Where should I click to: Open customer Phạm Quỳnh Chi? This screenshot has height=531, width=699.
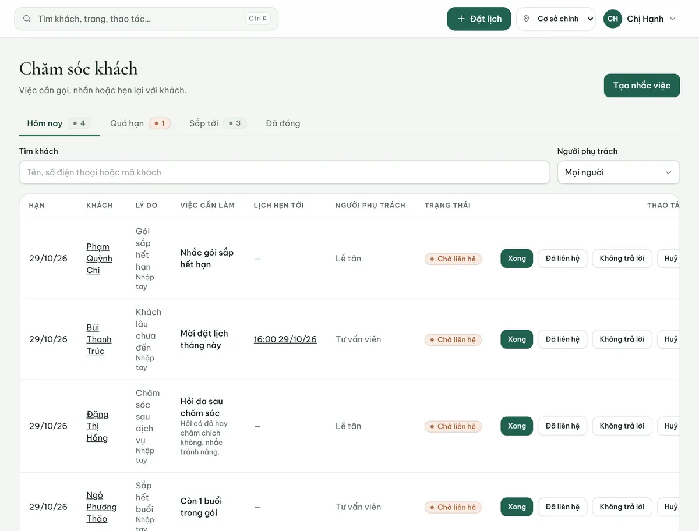(x=99, y=259)
